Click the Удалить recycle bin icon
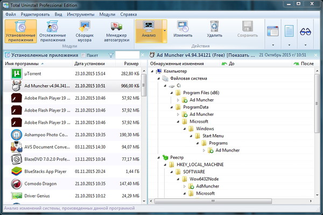The image size is (323, 215). pyautogui.click(x=214, y=26)
